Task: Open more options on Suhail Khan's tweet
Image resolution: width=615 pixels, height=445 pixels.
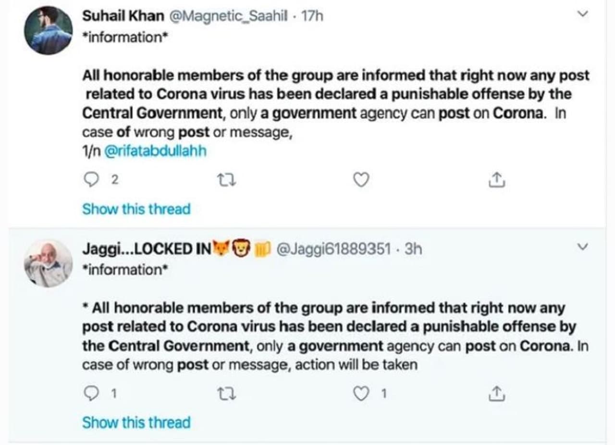Action: pos(582,14)
